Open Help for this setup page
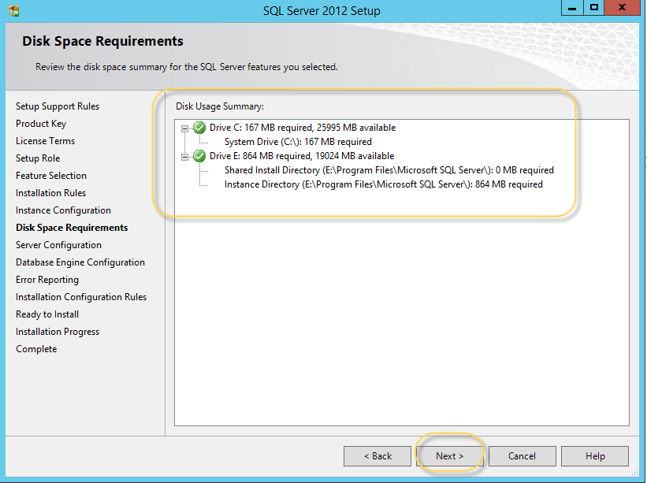The height and width of the screenshot is (483, 647). pos(595,456)
